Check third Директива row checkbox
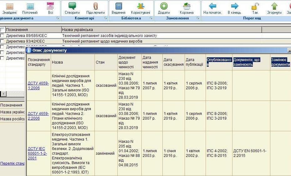The image size is (291, 176). [x=2, y=47]
